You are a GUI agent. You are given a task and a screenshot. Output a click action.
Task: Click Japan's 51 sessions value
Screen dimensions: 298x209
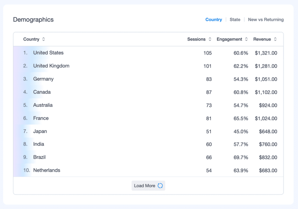[x=209, y=131]
